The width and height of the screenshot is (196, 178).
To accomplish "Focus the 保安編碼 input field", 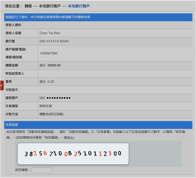I will click(42, 170).
